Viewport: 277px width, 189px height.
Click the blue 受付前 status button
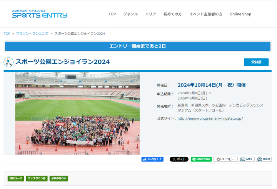tap(256, 62)
